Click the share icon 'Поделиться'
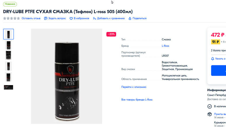This screenshot has height=129, width=226. tap(130, 18)
